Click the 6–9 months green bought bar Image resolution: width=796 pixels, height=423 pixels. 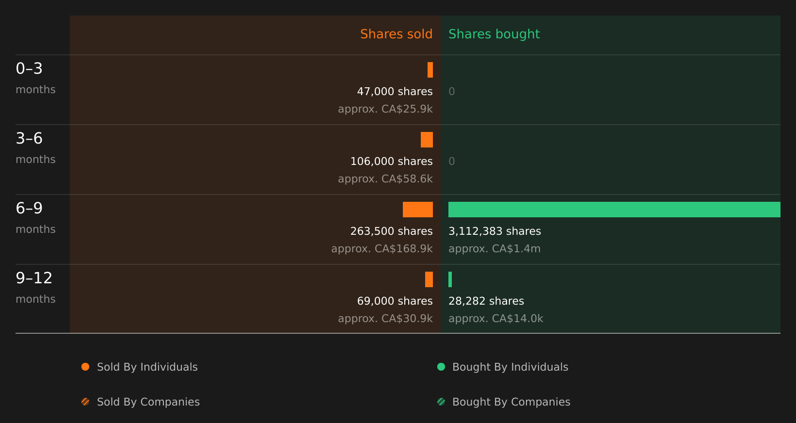(x=614, y=210)
